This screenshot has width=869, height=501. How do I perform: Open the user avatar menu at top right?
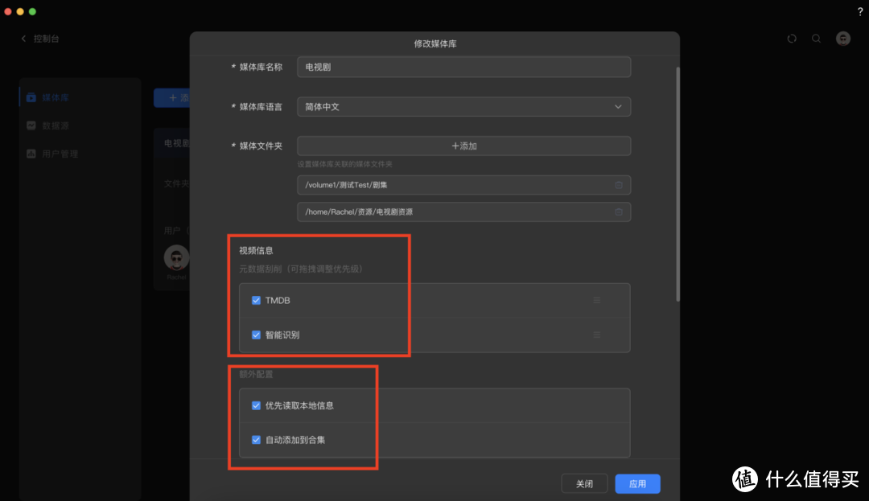pyautogui.click(x=842, y=38)
